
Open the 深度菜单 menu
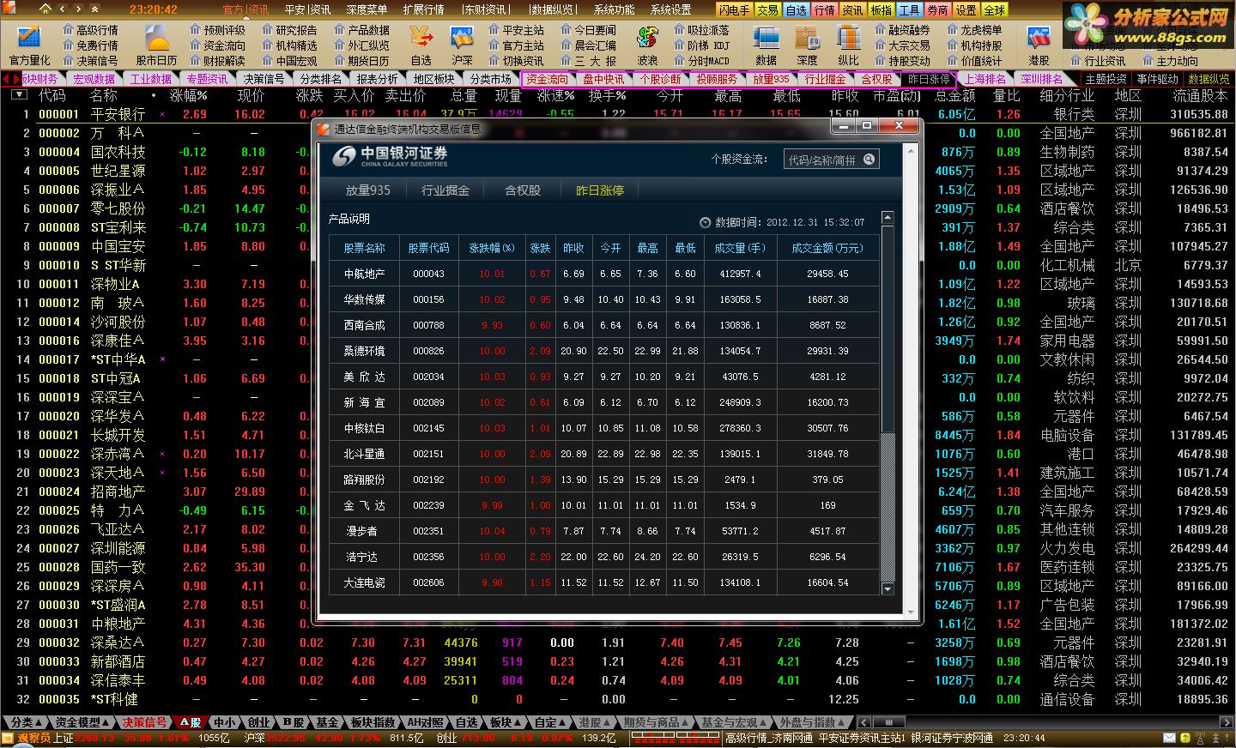click(367, 9)
